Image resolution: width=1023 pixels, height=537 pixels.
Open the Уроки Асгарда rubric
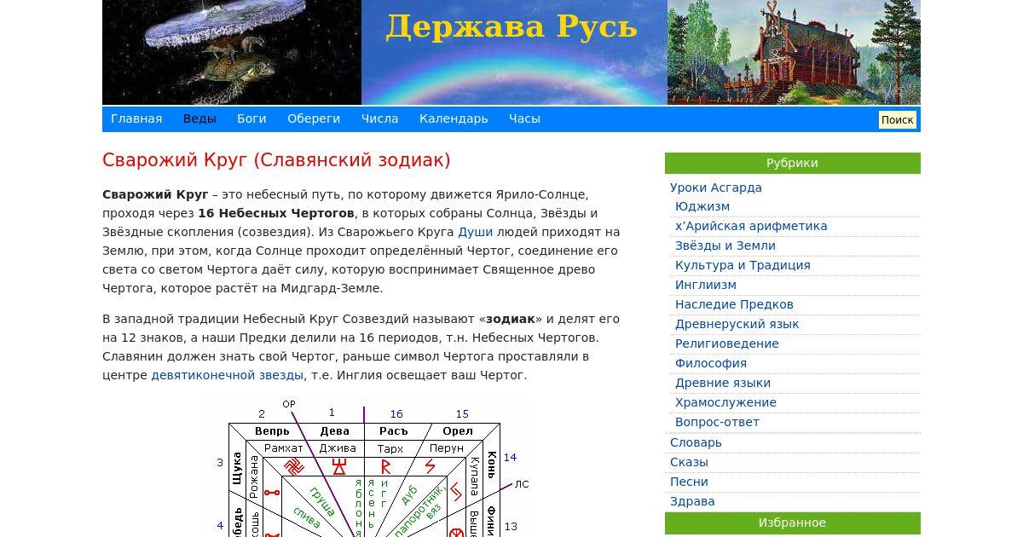click(x=716, y=188)
